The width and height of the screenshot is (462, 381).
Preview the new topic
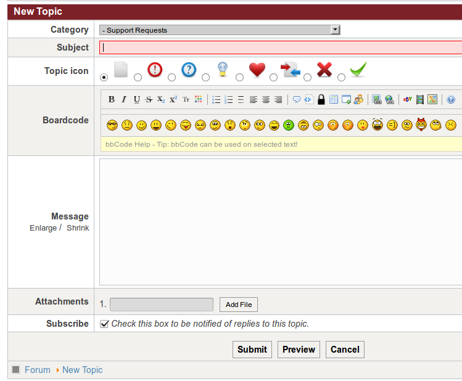coord(299,350)
